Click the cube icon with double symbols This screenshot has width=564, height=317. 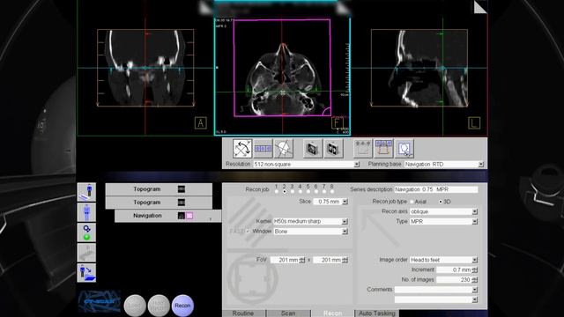tap(333, 149)
